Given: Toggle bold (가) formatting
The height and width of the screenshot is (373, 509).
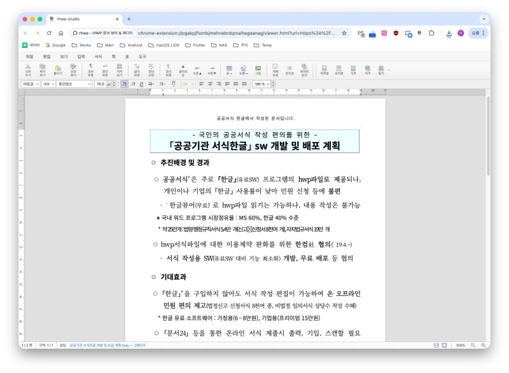Looking at the screenshot, I should coord(124,84).
